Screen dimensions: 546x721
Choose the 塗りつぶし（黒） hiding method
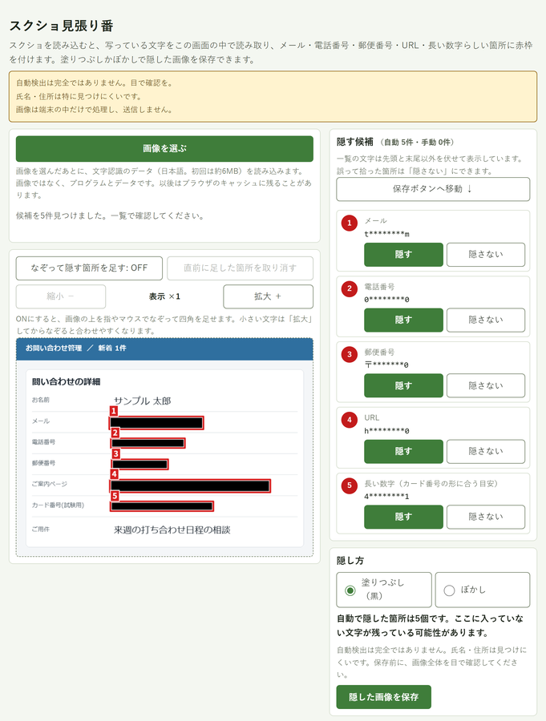pyautogui.click(x=384, y=590)
